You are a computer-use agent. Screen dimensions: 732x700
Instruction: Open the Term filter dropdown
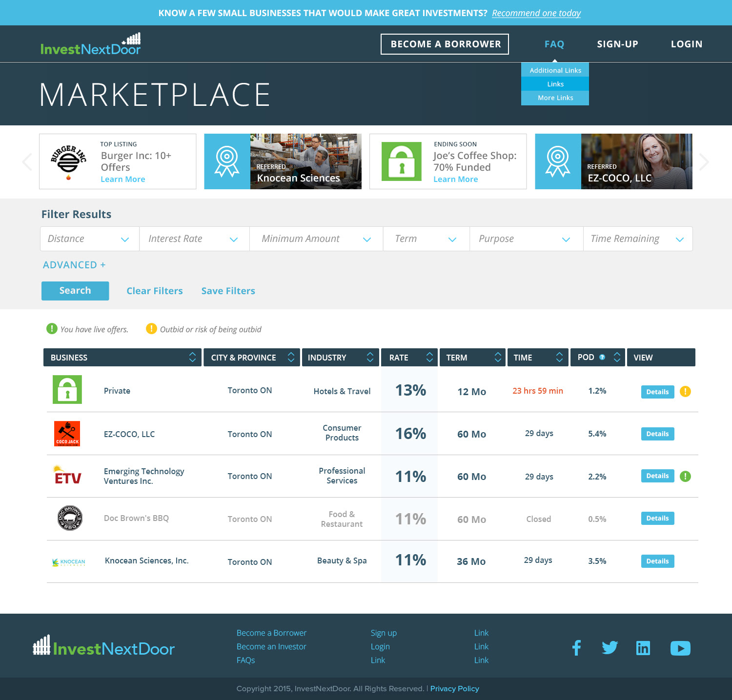427,239
